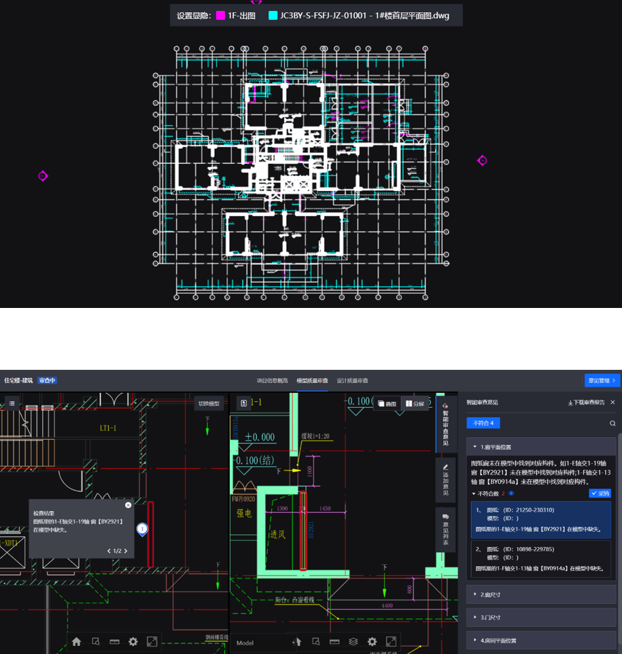Expand the 2.窗尺寸 section
The width and height of the screenshot is (622, 654).
pyautogui.click(x=541, y=594)
